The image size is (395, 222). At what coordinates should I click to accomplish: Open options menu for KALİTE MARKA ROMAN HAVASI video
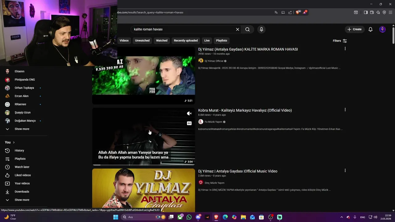tap(345, 49)
